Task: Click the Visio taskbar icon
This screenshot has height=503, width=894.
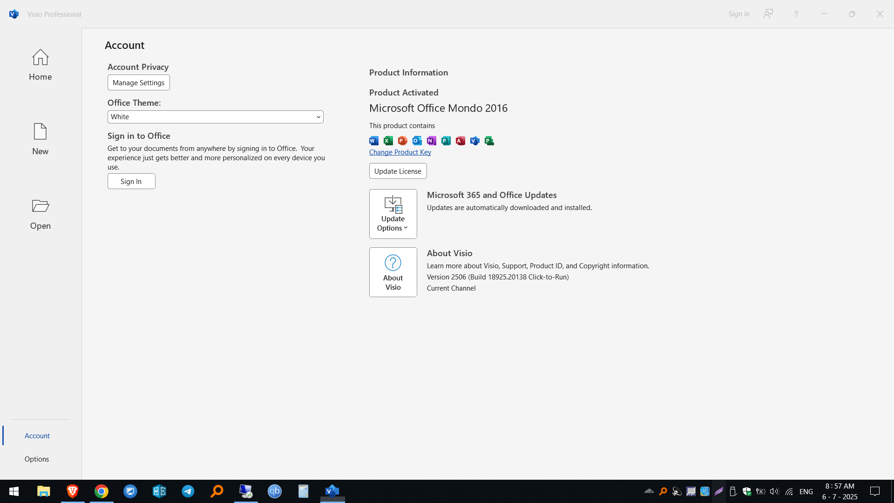Action: [x=332, y=491]
